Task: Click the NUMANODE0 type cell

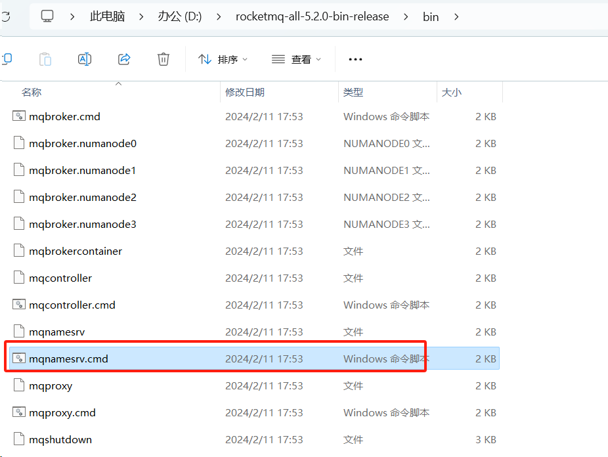Action: [x=387, y=143]
